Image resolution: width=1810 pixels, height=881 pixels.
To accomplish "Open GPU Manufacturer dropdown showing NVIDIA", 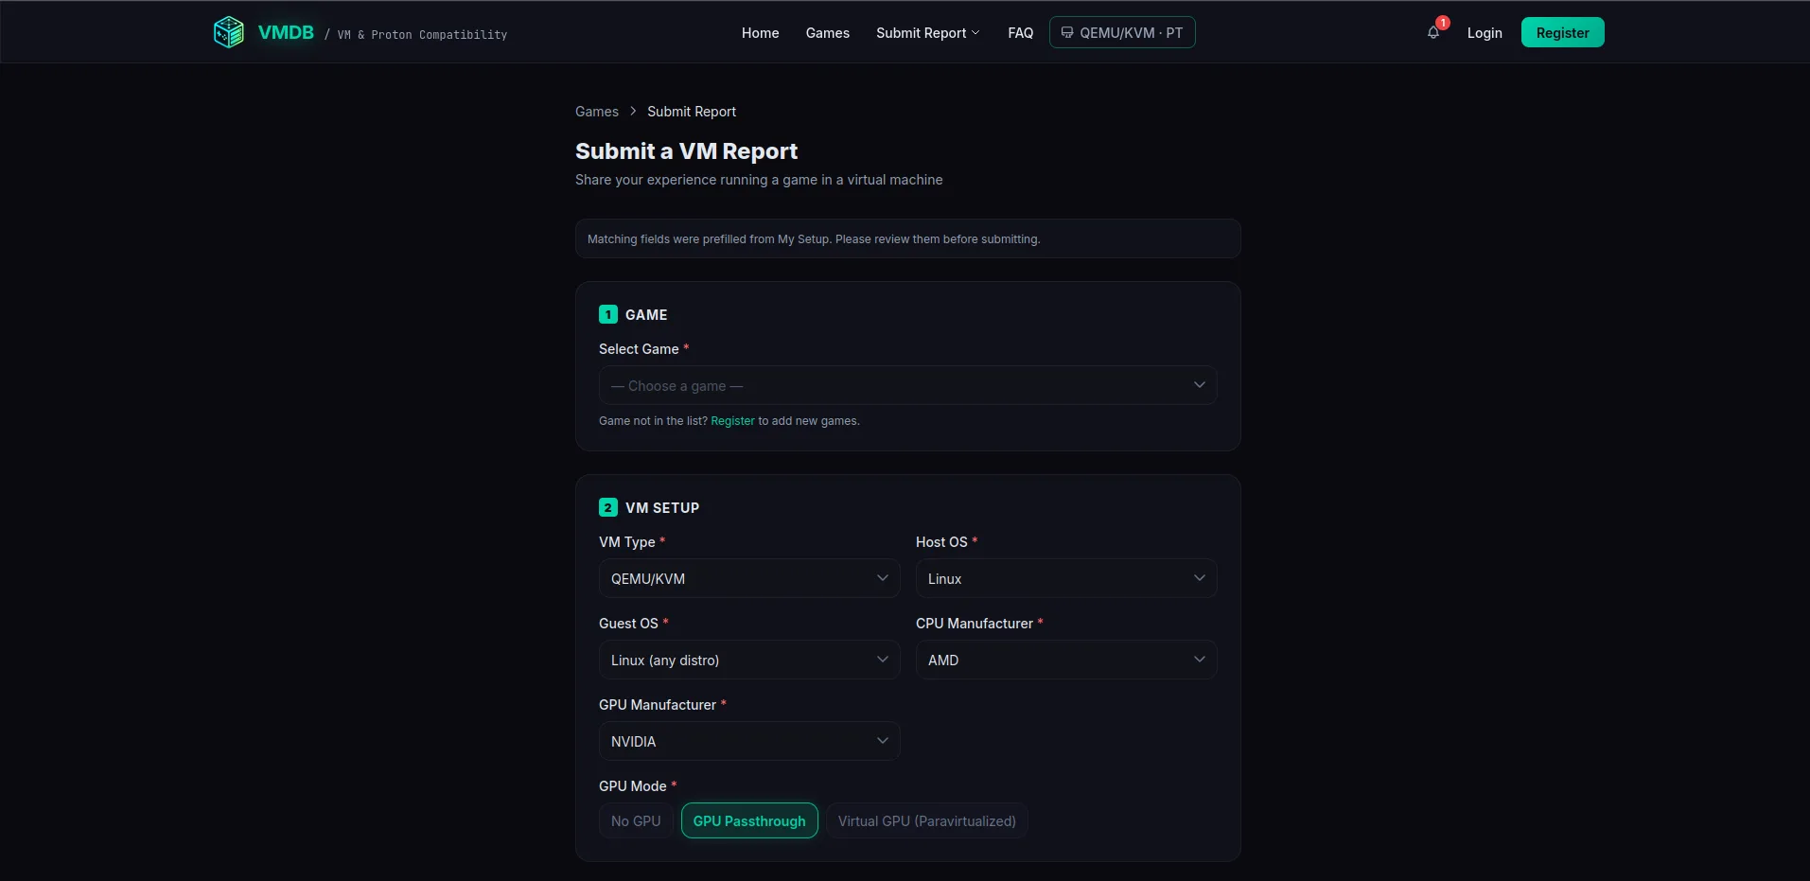I will pos(749,742).
